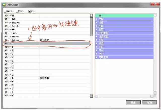Expand the 窗口 command category arrow
This screenshot has width=161, height=110.
(97, 47)
